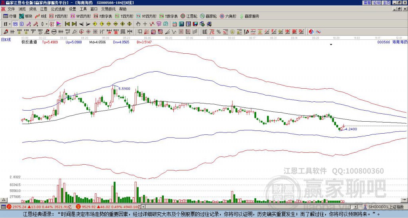Screen dimensions: 408x218
Task: Open the T数字表 tool
Action: (169, 16)
